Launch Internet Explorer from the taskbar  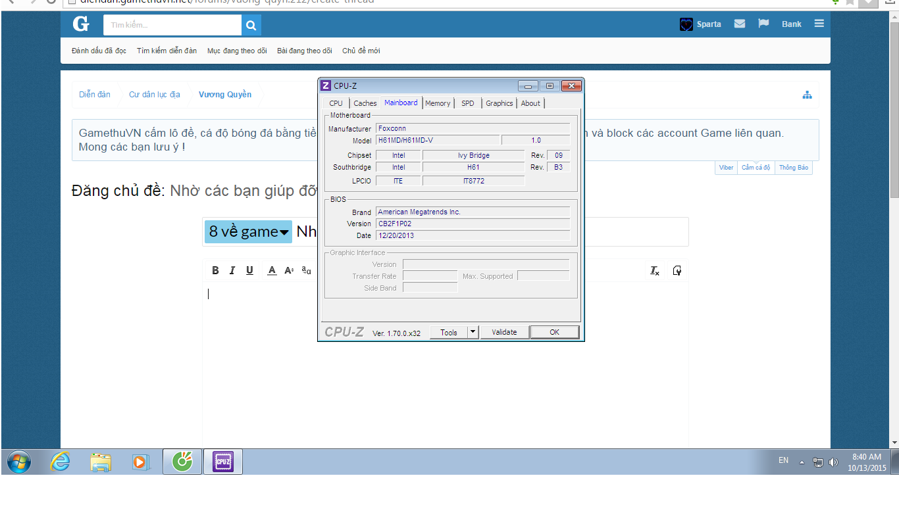(60, 462)
